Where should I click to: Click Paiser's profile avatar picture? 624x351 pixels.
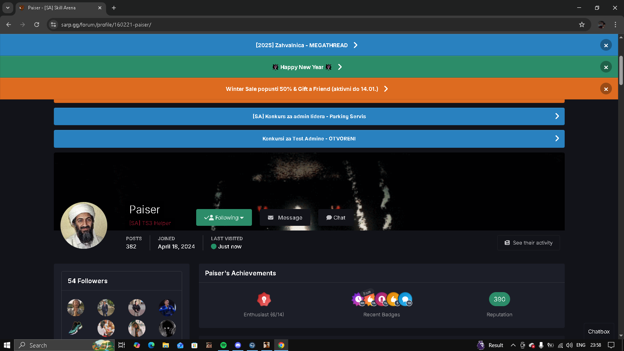(84, 225)
